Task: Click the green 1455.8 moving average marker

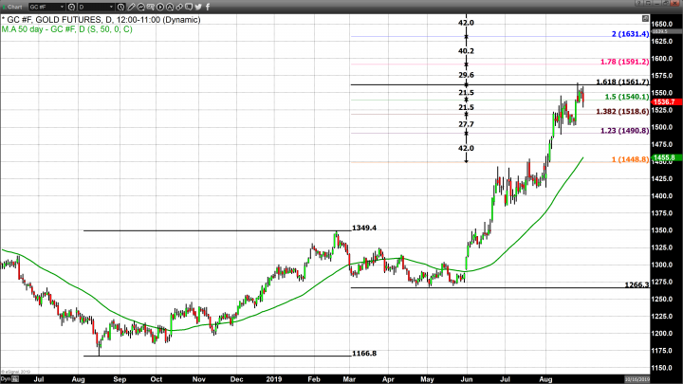Action: coord(664,157)
